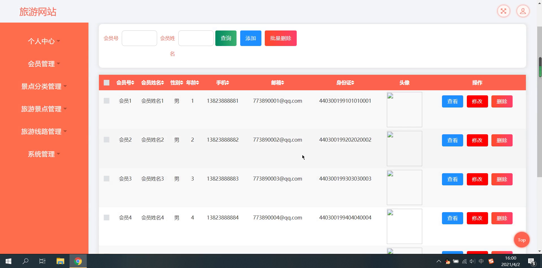Click phone number 13823888882 cell
Screen dimensions: 542x268
click(x=223, y=140)
